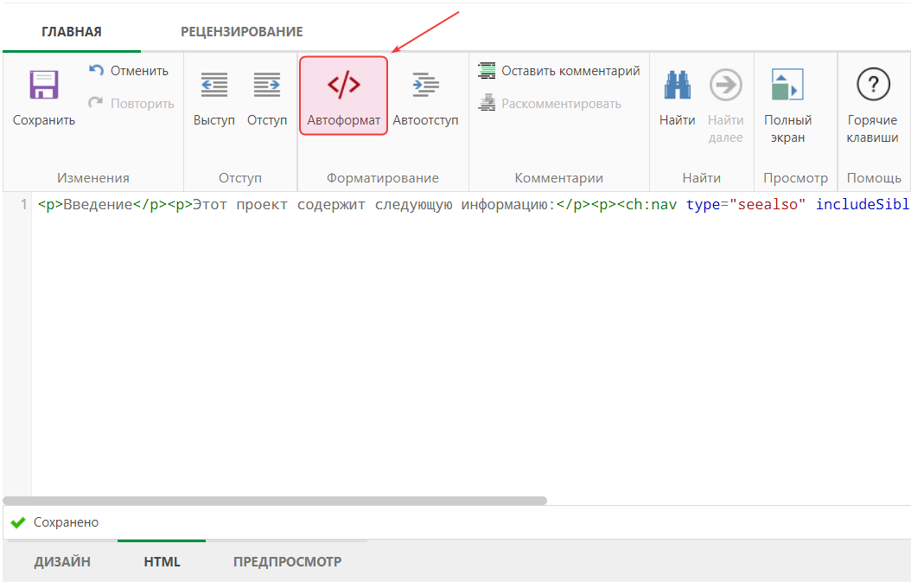
Task: Switch to the РЕЦЕНЗИРОВАНИЕ ribbon tab
Action: point(241,30)
